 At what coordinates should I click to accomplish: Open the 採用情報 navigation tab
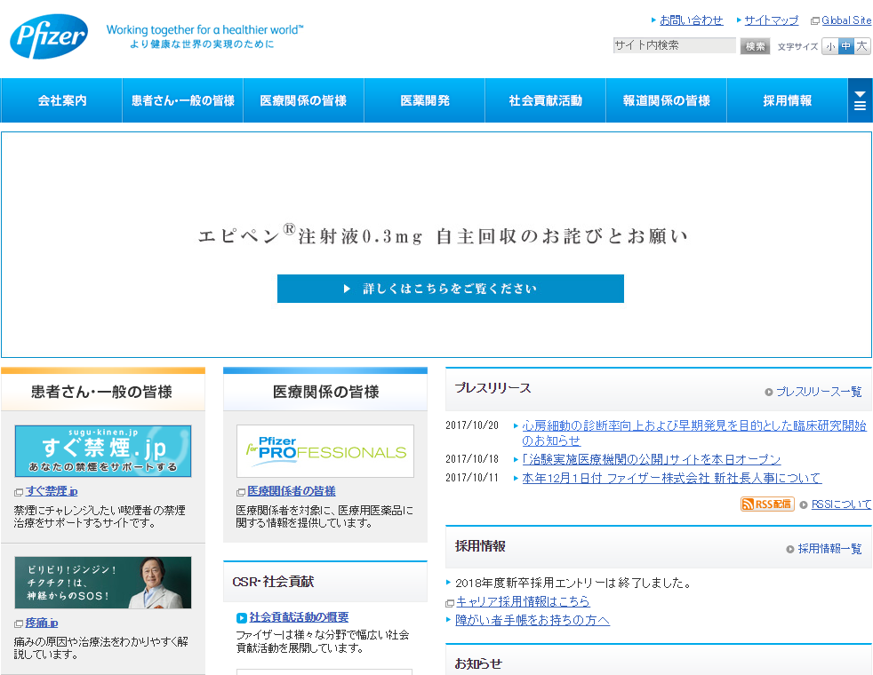tap(787, 100)
